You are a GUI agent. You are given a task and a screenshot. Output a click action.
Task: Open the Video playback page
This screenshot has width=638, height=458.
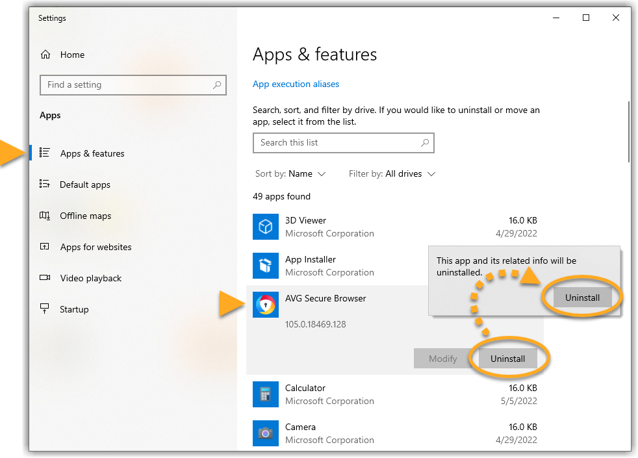click(x=91, y=278)
